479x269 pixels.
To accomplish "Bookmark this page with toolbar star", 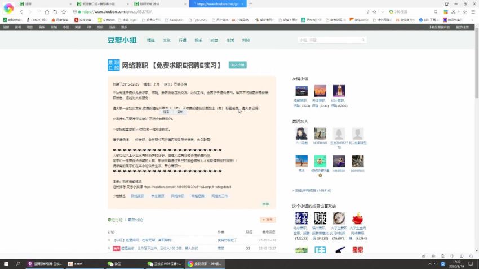I will (x=64, y=12).
